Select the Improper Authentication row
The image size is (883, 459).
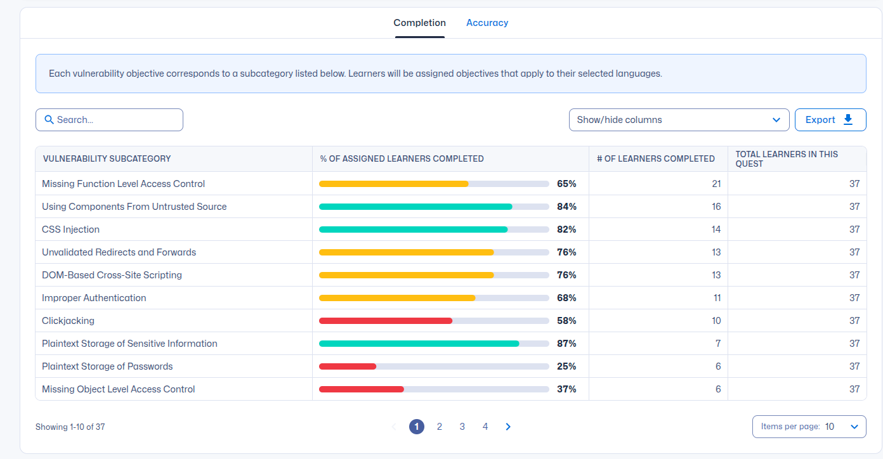pos(94,298)
